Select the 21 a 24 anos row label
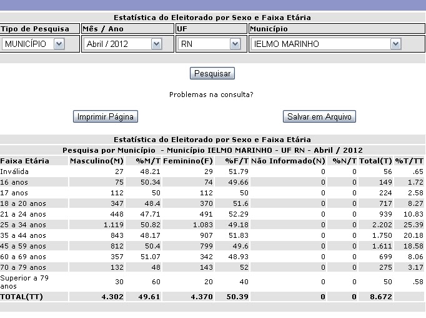The height and width of the screenshot is (318, 426). (23, 214)
